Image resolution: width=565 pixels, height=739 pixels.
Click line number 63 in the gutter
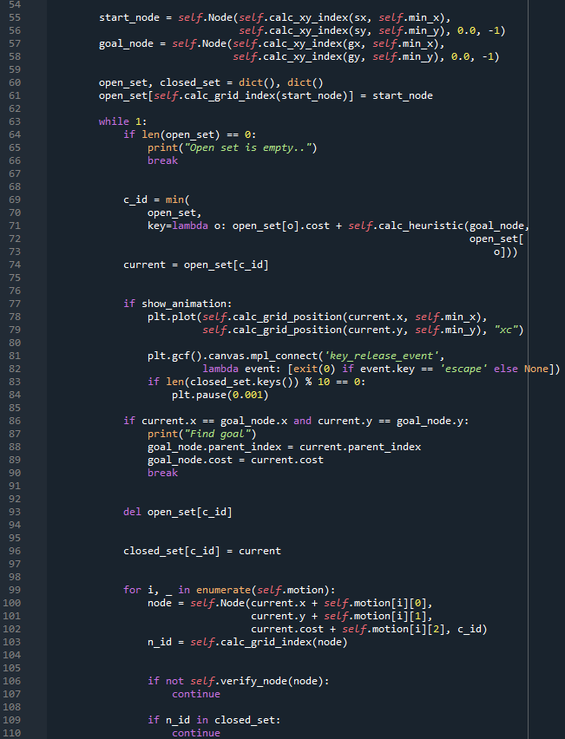pyautogui.click(x=15, y=121)
